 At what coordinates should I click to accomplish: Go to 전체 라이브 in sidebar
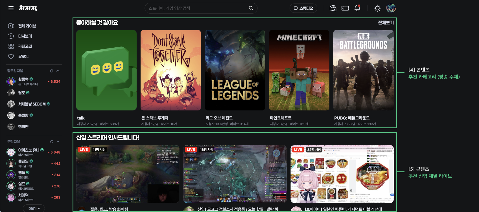pos(22,26)
